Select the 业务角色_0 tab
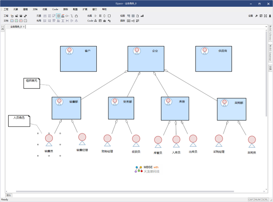The width and height of the screenshot is (273, 202). pos(16,27)
